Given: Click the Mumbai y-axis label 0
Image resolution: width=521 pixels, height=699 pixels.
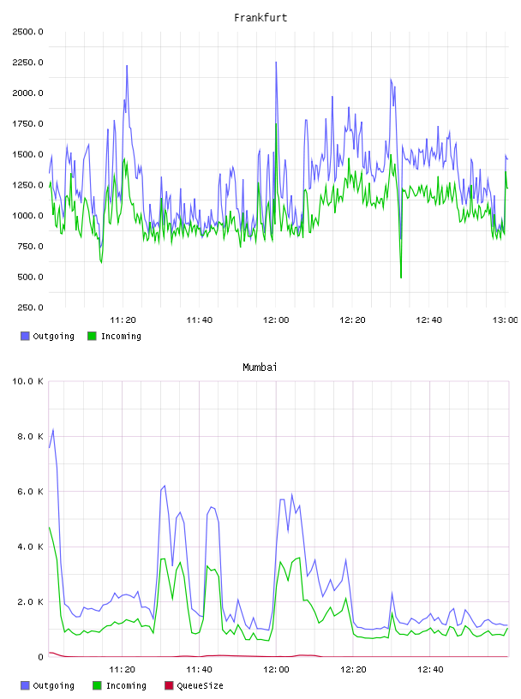Looking at the screenshot, I should coord(40,657).
